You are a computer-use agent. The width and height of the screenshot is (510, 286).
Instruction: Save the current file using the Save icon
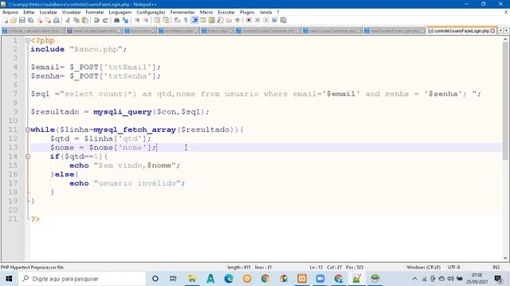(22, 20)
